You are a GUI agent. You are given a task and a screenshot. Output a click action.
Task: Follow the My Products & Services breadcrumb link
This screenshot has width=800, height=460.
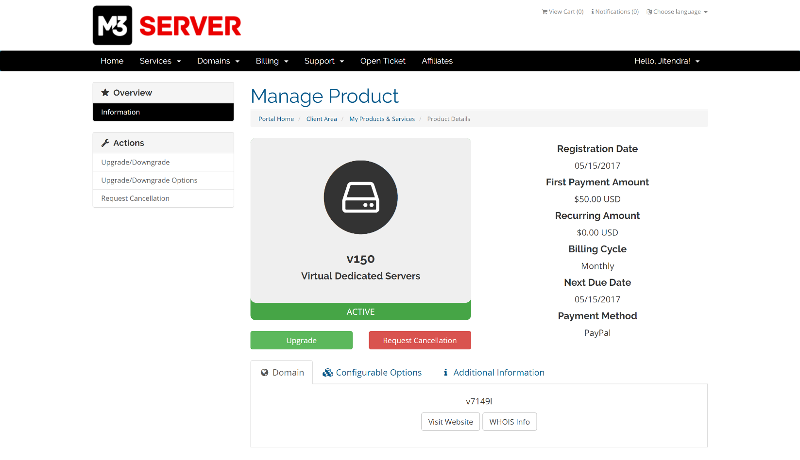click(382, 118)
